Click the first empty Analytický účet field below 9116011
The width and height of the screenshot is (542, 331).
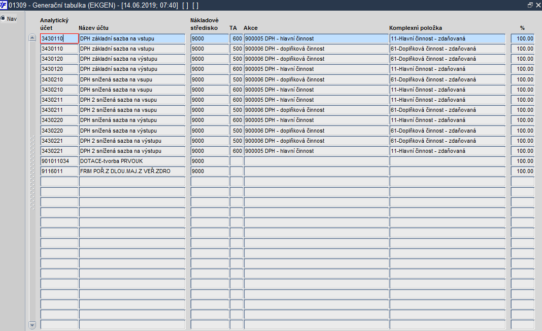coord(59,181)
